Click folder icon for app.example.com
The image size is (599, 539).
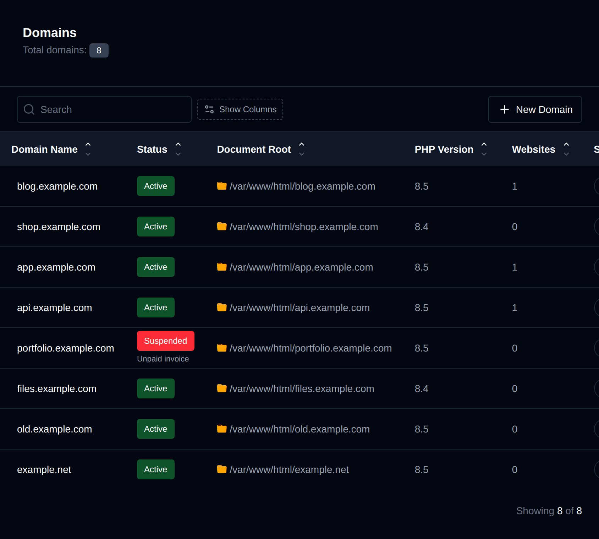coord(222,267)
